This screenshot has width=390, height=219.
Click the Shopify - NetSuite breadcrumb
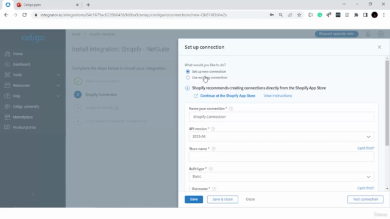click(102, 34)
